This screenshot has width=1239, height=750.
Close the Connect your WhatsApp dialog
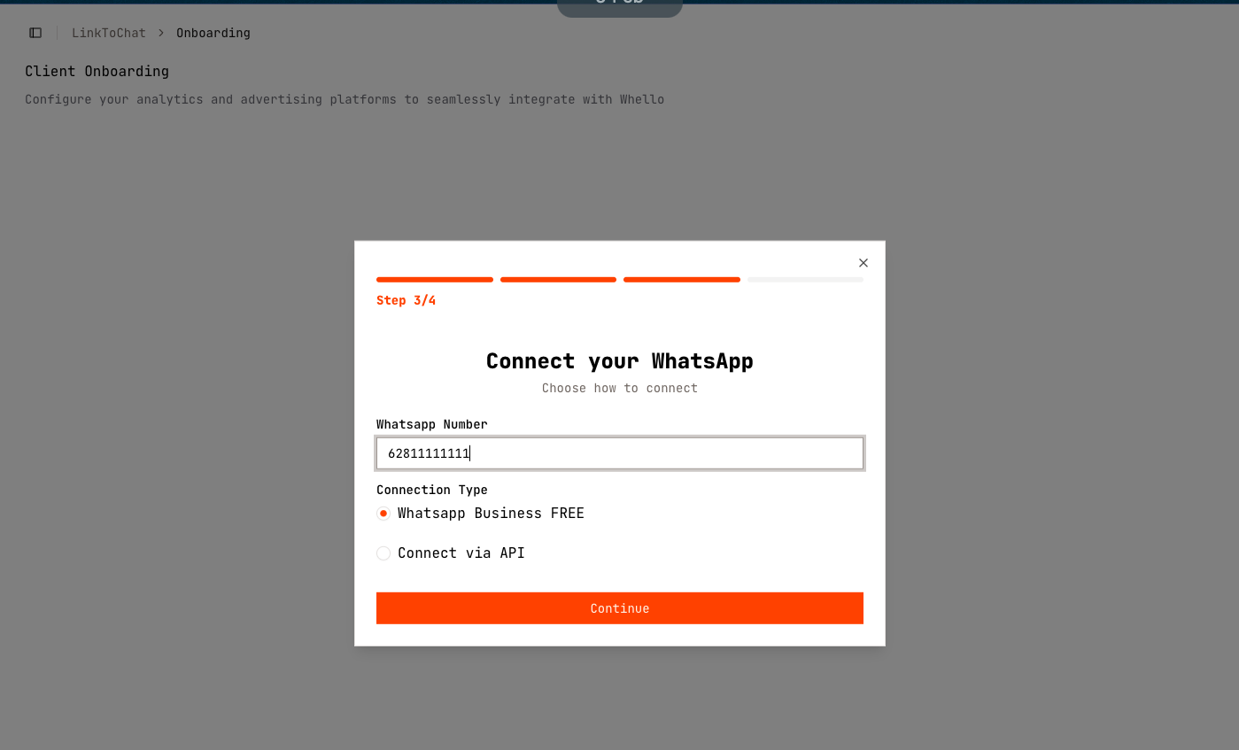click(x=863, y=263)
